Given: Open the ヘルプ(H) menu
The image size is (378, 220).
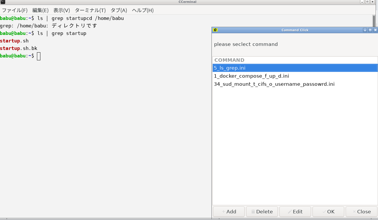Looking at the screenshot, I should [x=143, y=10].
